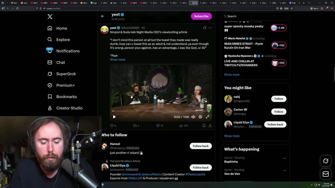Click the back arrow beside yeet
Viewport: 335px width, 188px height.
103,16
